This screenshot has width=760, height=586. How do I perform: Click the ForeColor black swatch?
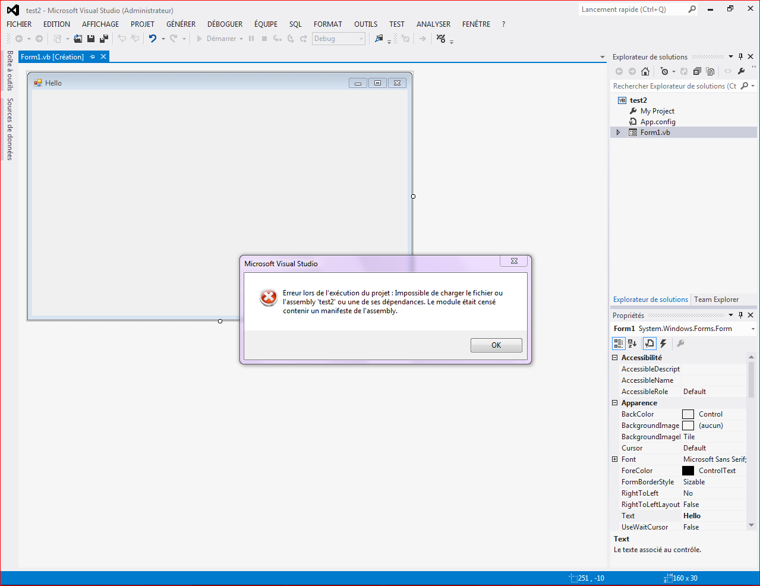tap(688, 471)
